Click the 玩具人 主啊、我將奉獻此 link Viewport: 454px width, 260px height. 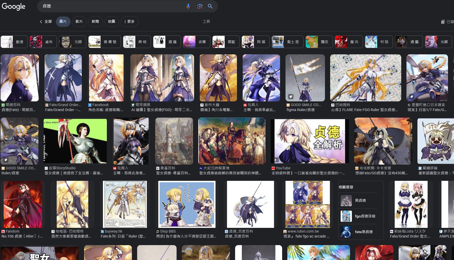pyautogui.click(x=259, y=110)
